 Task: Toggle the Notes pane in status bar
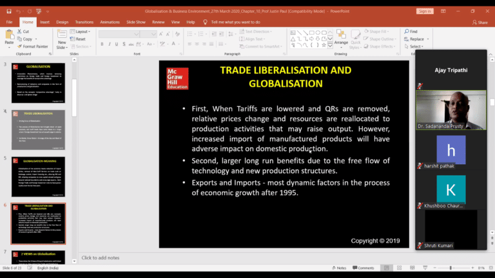(339, 268)
